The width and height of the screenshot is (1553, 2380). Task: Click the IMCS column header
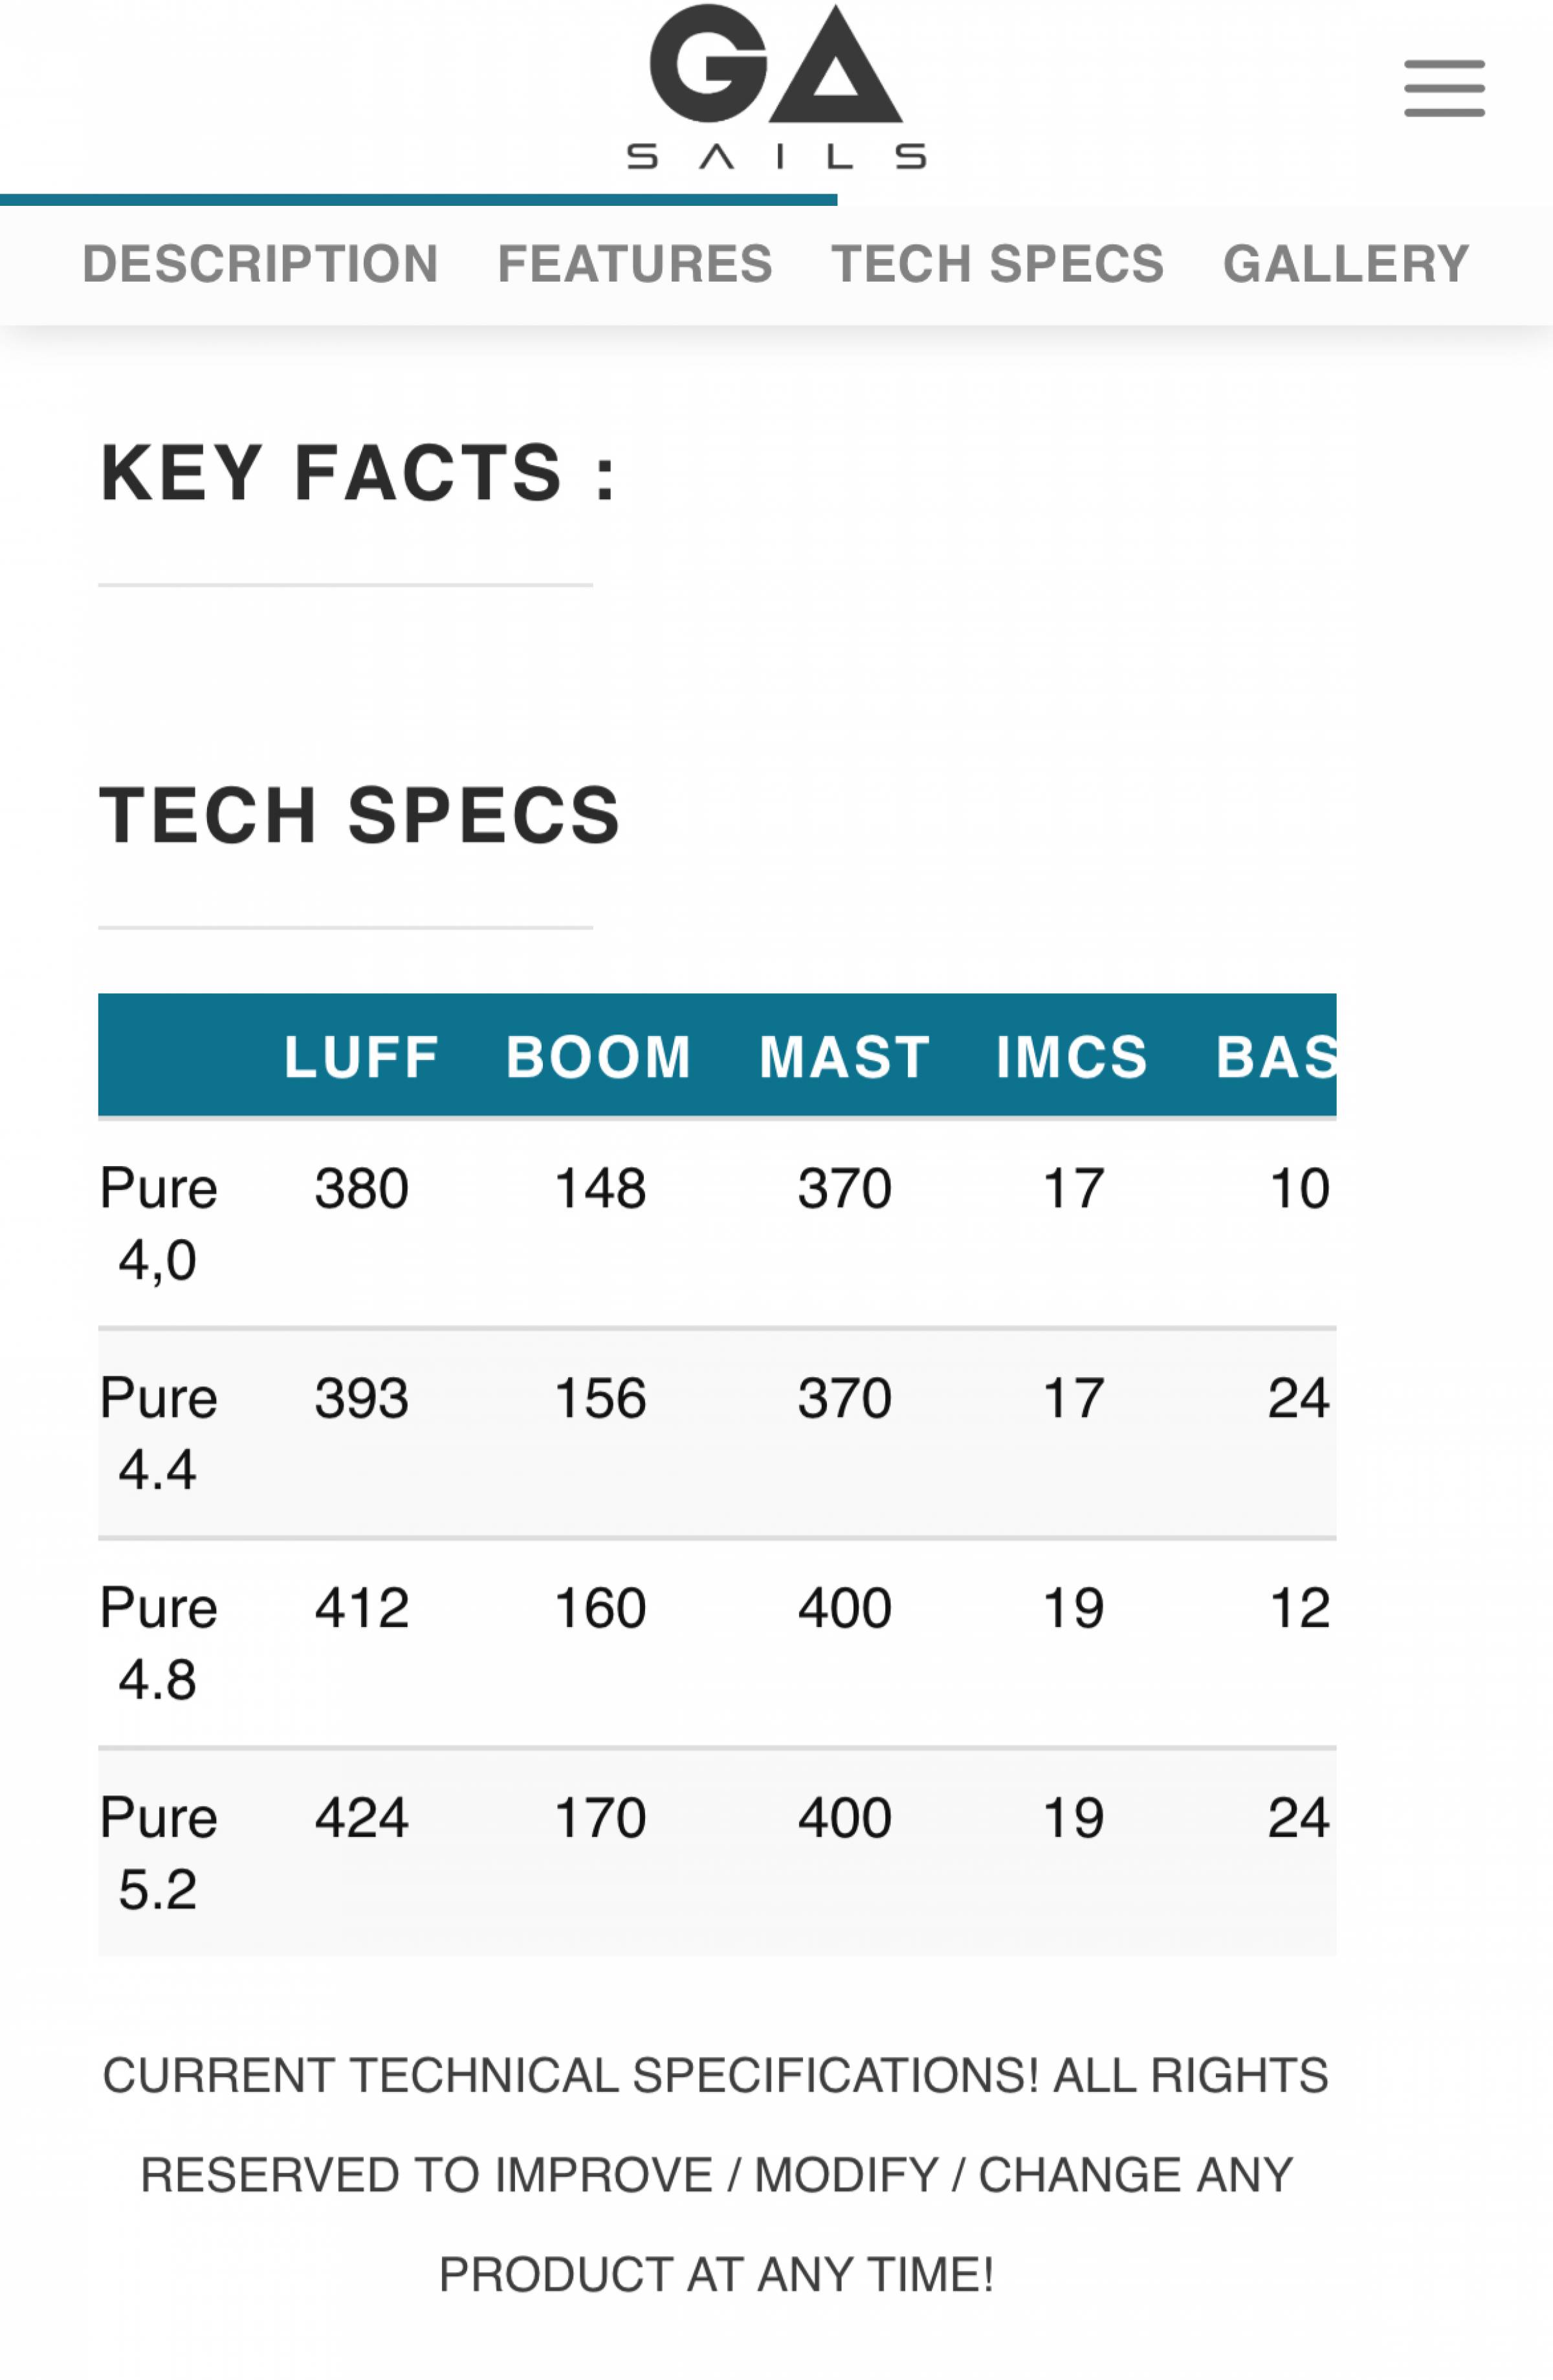[x=1072, y=1056]
